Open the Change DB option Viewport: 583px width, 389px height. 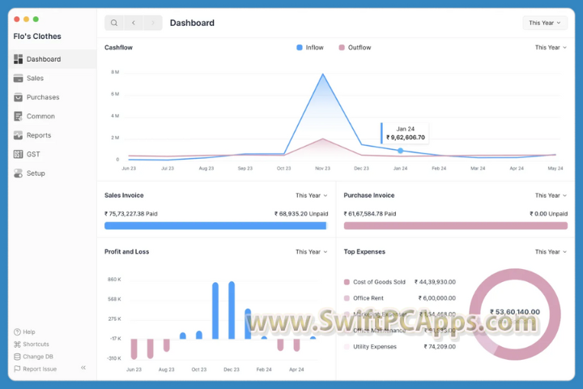pyautogui.click(x=38, y=357)
